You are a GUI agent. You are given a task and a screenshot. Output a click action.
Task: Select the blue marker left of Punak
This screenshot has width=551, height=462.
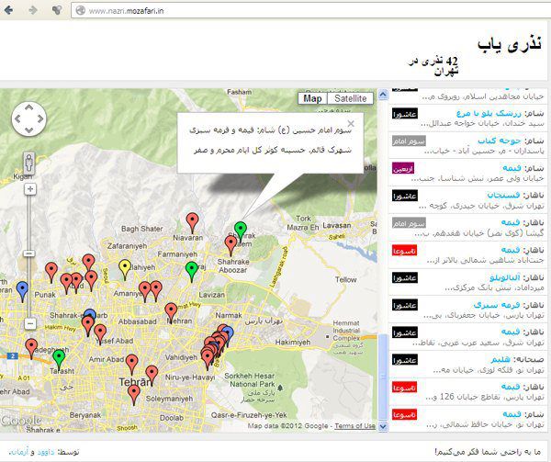22,291
